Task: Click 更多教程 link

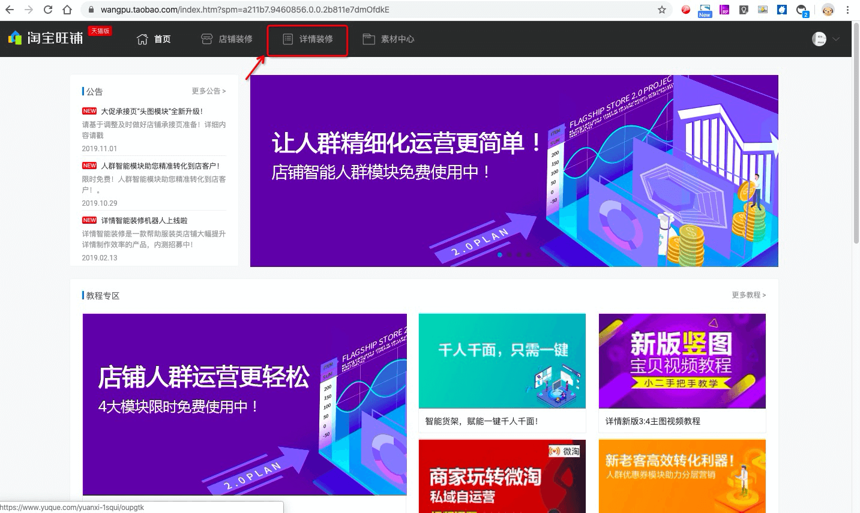Action: click(749, 295)
